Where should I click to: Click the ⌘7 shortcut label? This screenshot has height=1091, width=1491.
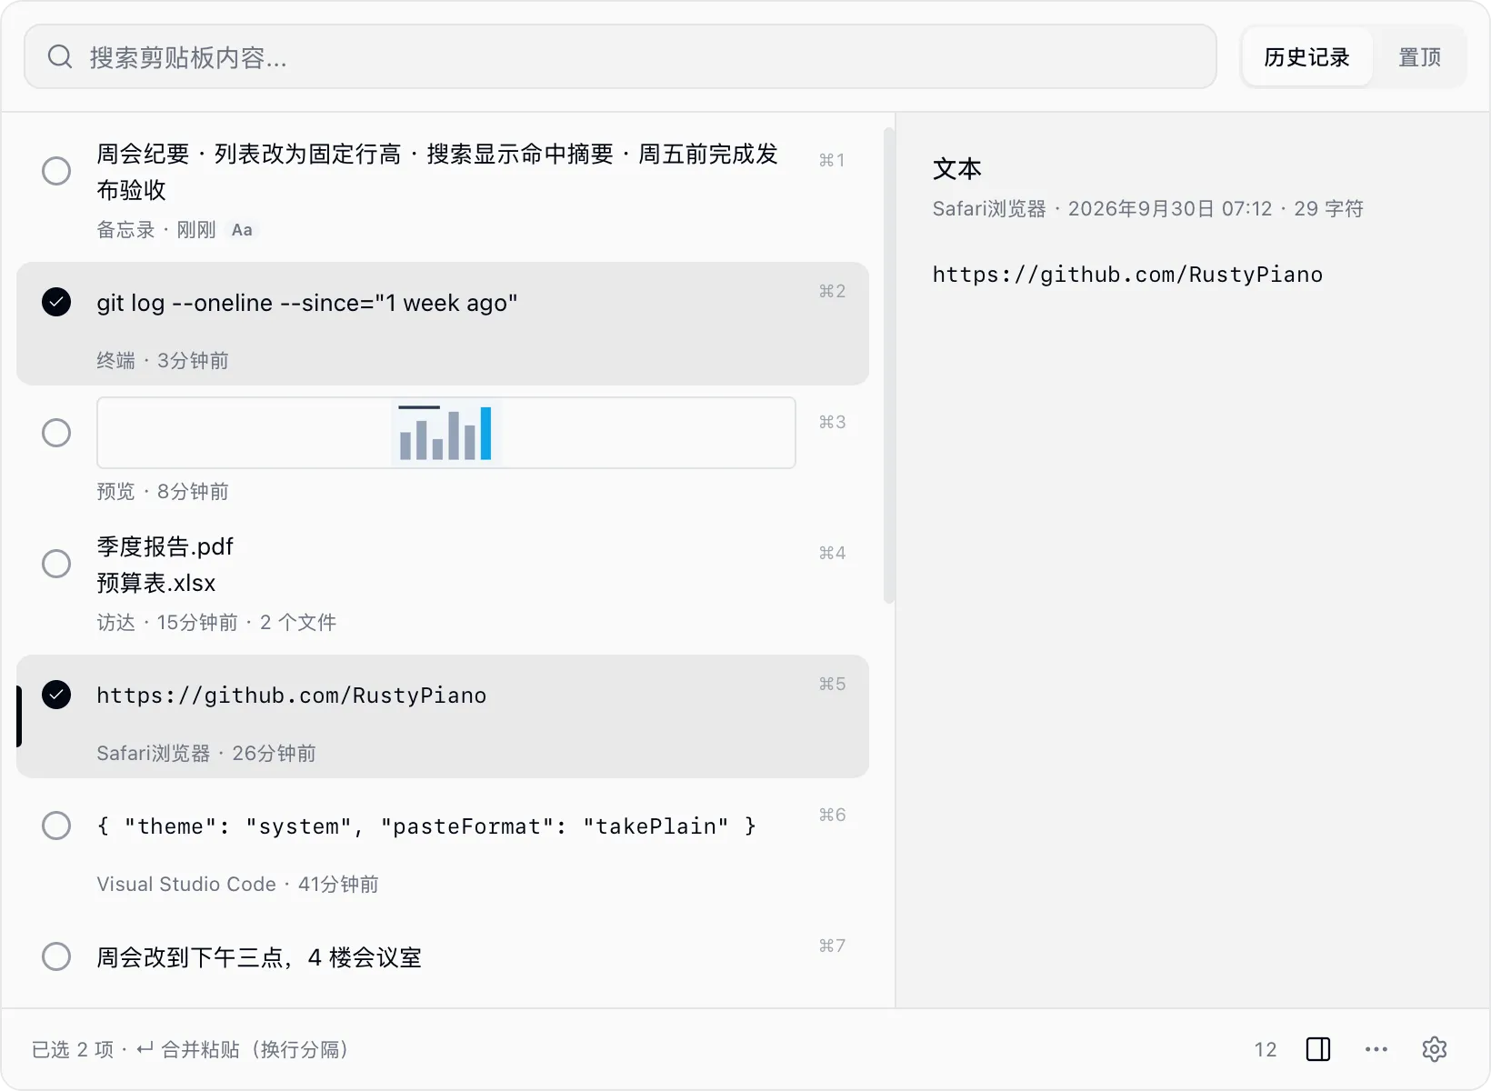[832, 946]
